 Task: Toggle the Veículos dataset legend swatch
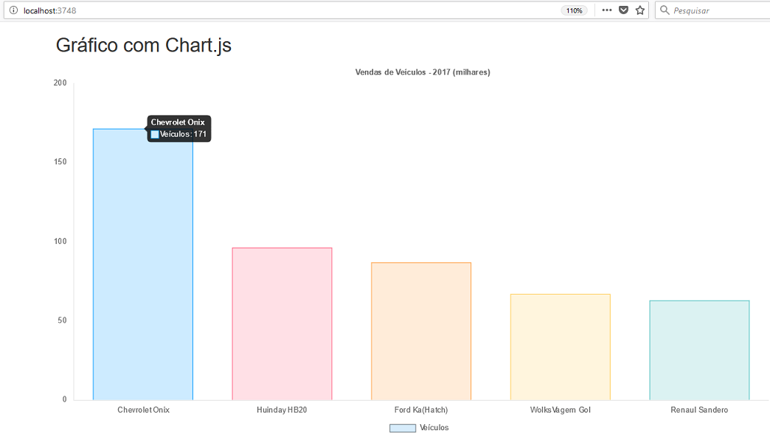tap(403, 428)
